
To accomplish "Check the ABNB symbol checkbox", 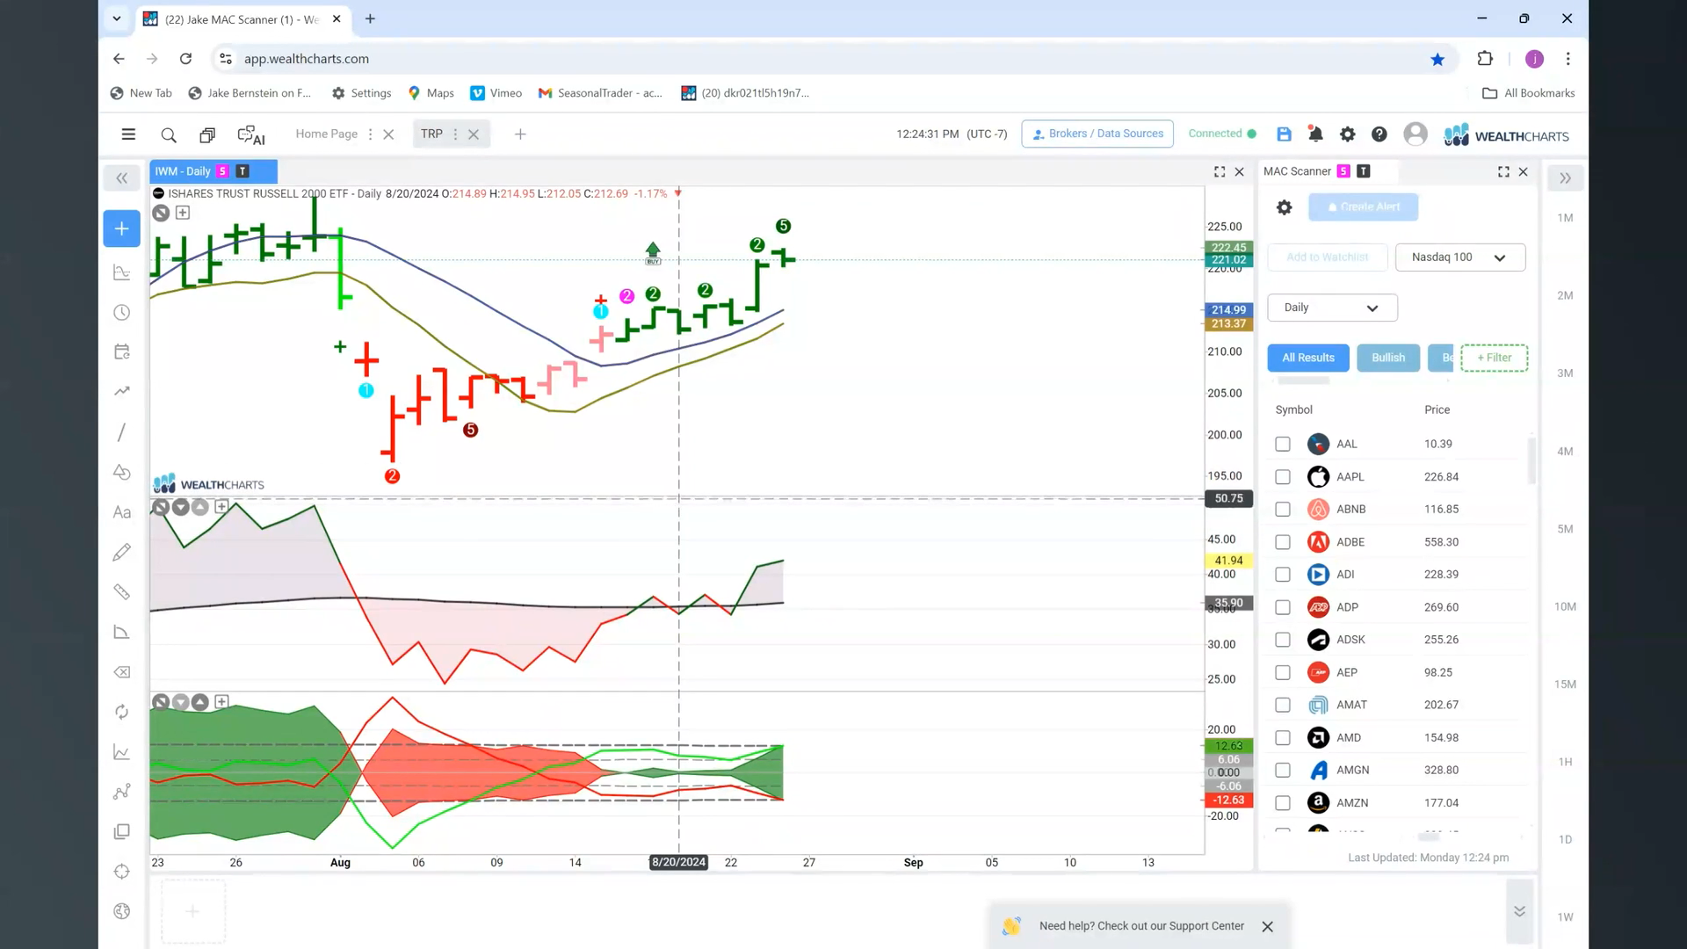I will 1283,510.
